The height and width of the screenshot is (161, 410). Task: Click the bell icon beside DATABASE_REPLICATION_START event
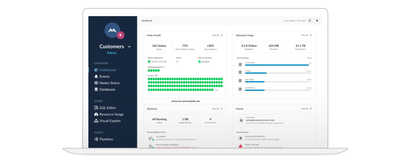(x=241, y=120)
